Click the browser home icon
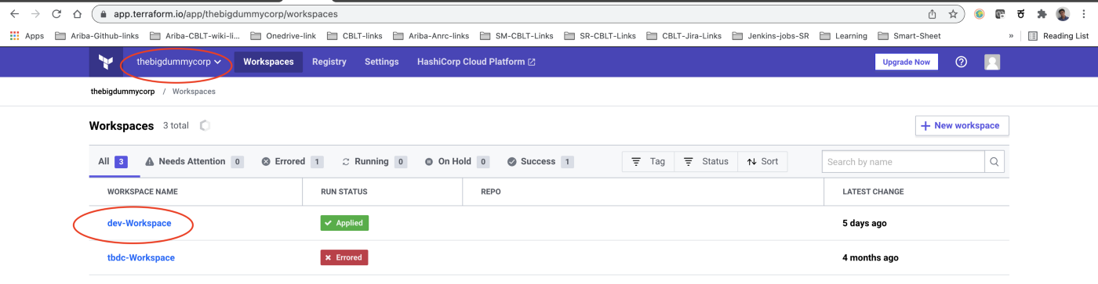Screen dimensions: 1098x284 click(x=77, y=14)
